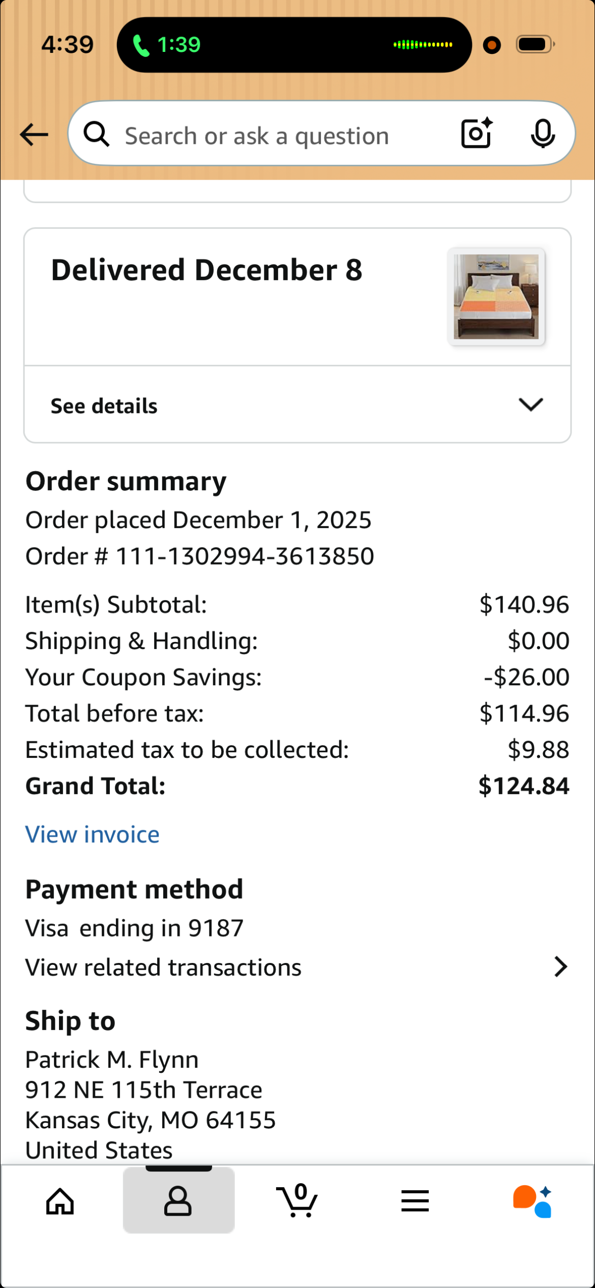Tap the screen recording indicator dot
The width and height of the screenshot is (595, 1288).
click(x=492, y=45)
